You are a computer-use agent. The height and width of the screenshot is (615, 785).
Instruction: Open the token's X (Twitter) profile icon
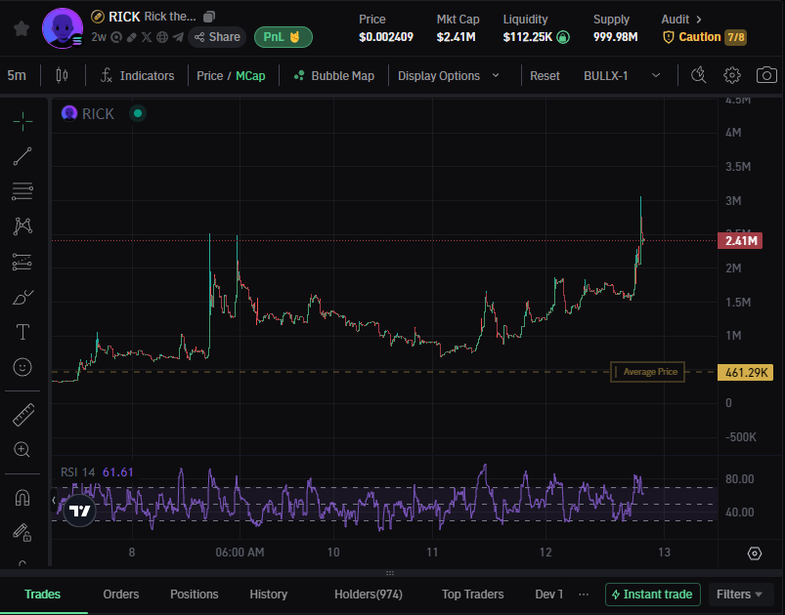(147, 37)
